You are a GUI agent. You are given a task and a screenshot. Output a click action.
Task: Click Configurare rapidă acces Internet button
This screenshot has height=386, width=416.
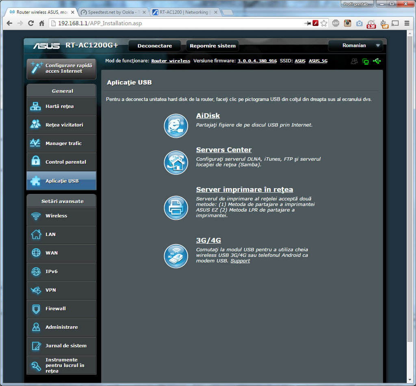point(61,68)
